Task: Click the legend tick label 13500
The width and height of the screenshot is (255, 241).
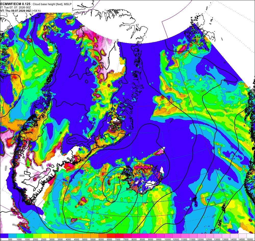Action: tap(225, 239)
